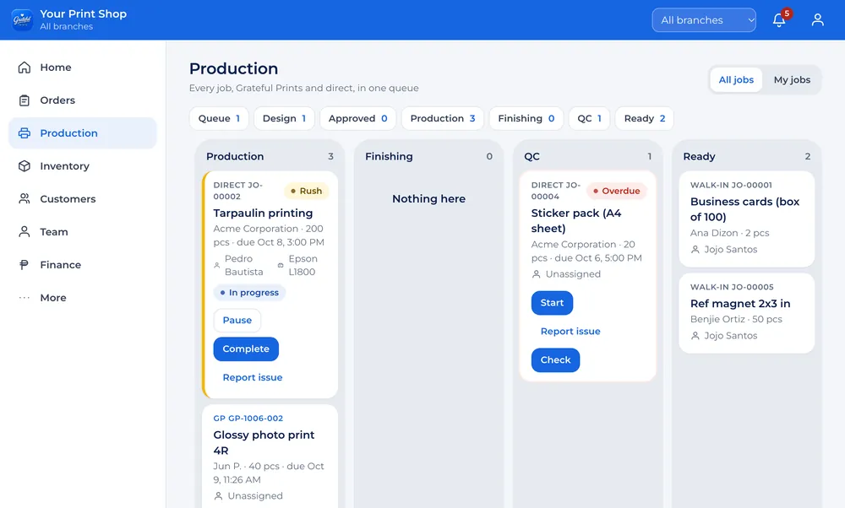Viewport: 845px width, 508px height.
Task: Select the Ready stage filter chip
Action: pos(645,118)
